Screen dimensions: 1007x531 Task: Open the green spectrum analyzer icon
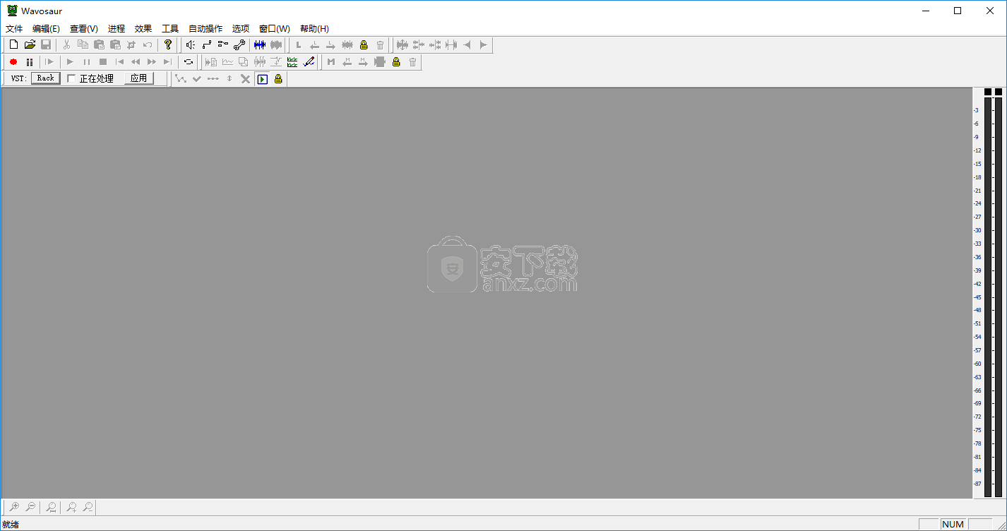coord(292,62)
